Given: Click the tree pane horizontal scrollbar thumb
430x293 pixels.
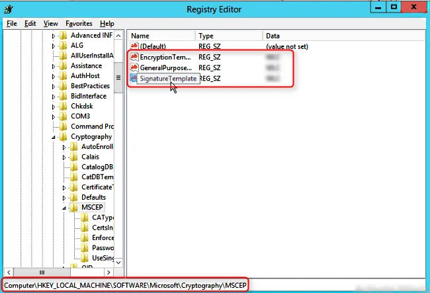Looking at the screenshot, I should click(x=42, y=272).
